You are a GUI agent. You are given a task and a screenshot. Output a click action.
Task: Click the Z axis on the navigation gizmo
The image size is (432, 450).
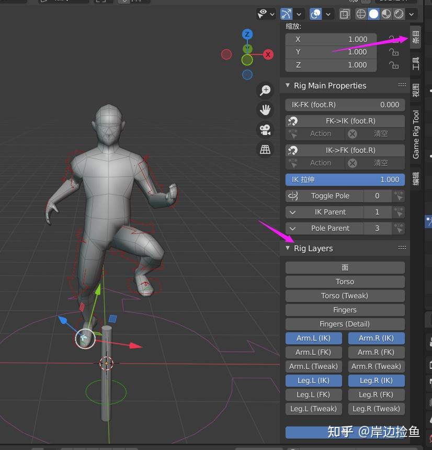pos(247,34)
